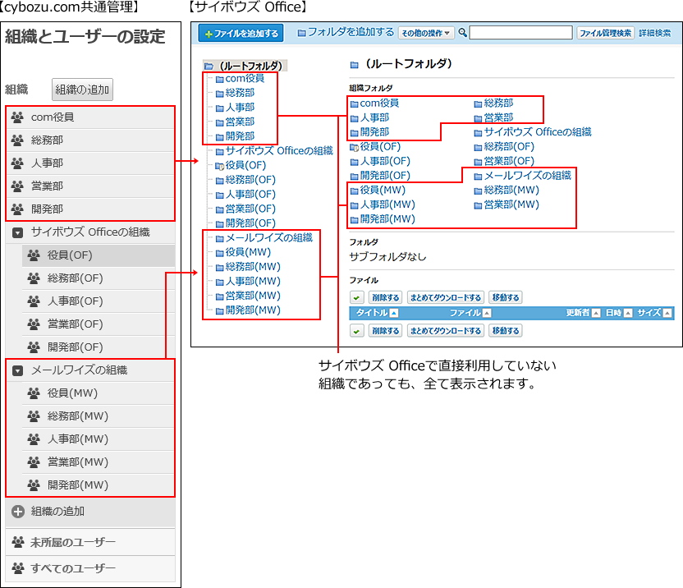Image resolution: width=683 pixels, height=588 pixels.
Task: Click the plus icon for 組織の追加
Action: [x=18, y=512]
